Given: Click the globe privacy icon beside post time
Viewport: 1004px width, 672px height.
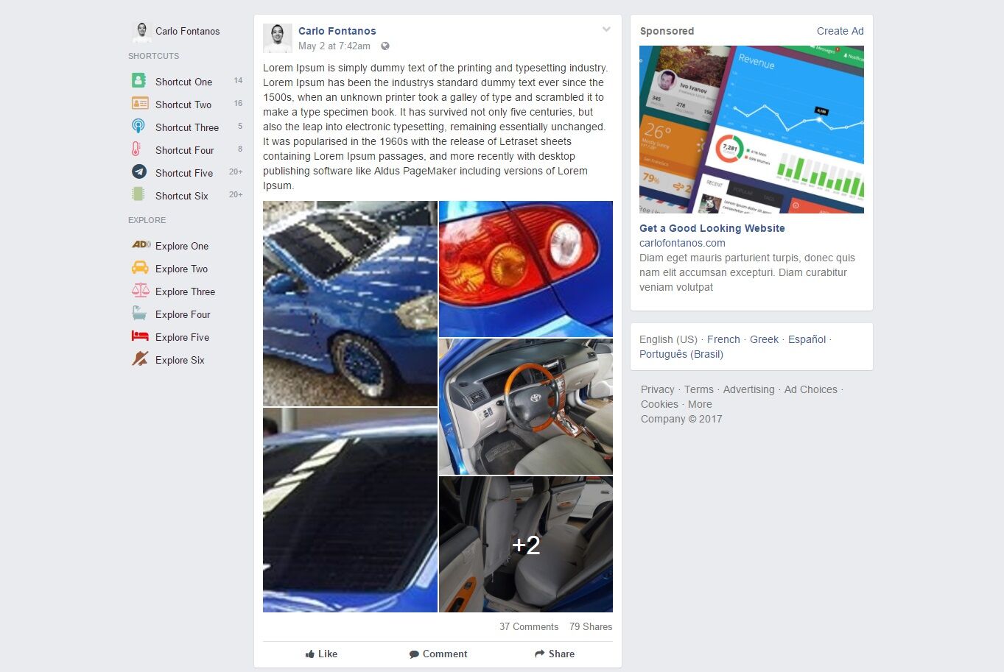Looking at the screenshot, I should (385, 46).
